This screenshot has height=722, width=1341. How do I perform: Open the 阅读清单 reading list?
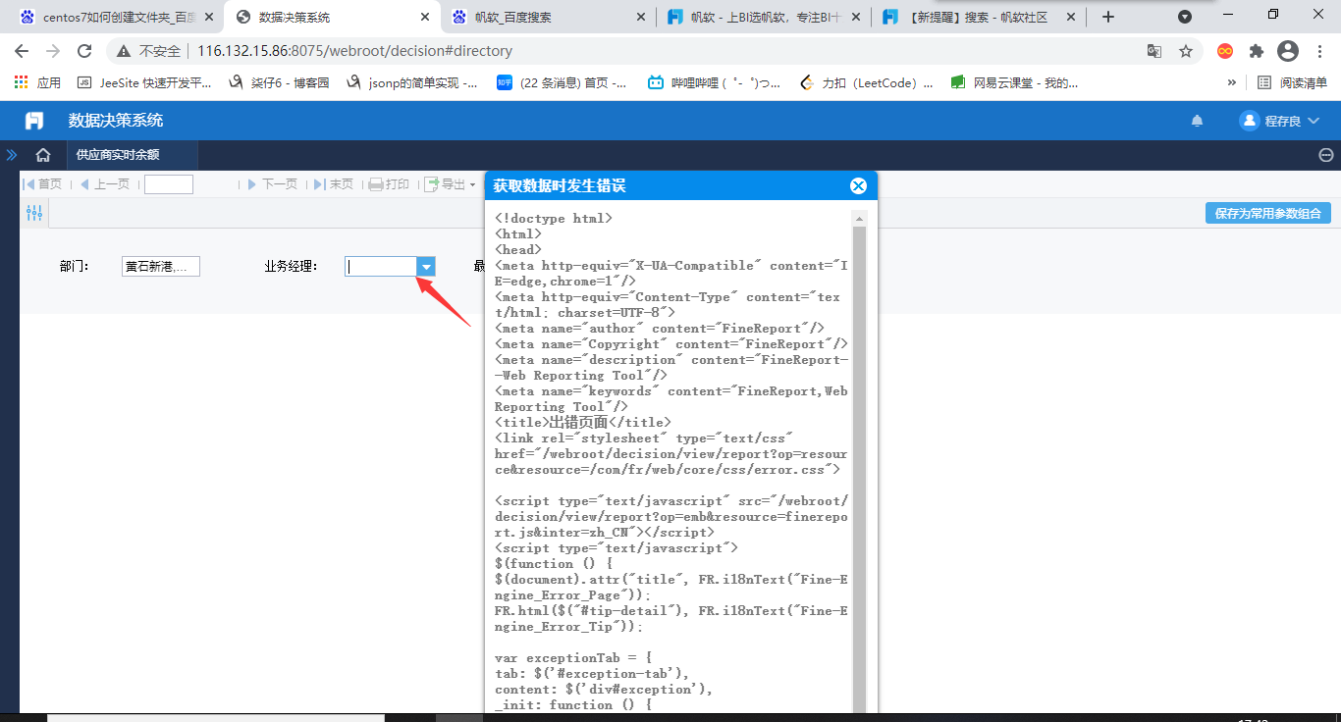click(1292, 83)
